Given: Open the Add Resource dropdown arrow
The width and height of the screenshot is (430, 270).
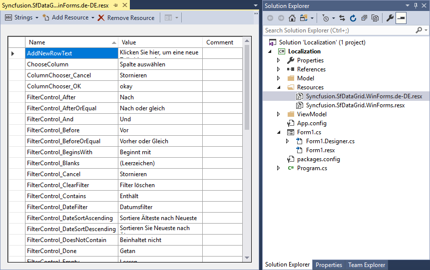Looking at the screenshot, I should (93, 18).
